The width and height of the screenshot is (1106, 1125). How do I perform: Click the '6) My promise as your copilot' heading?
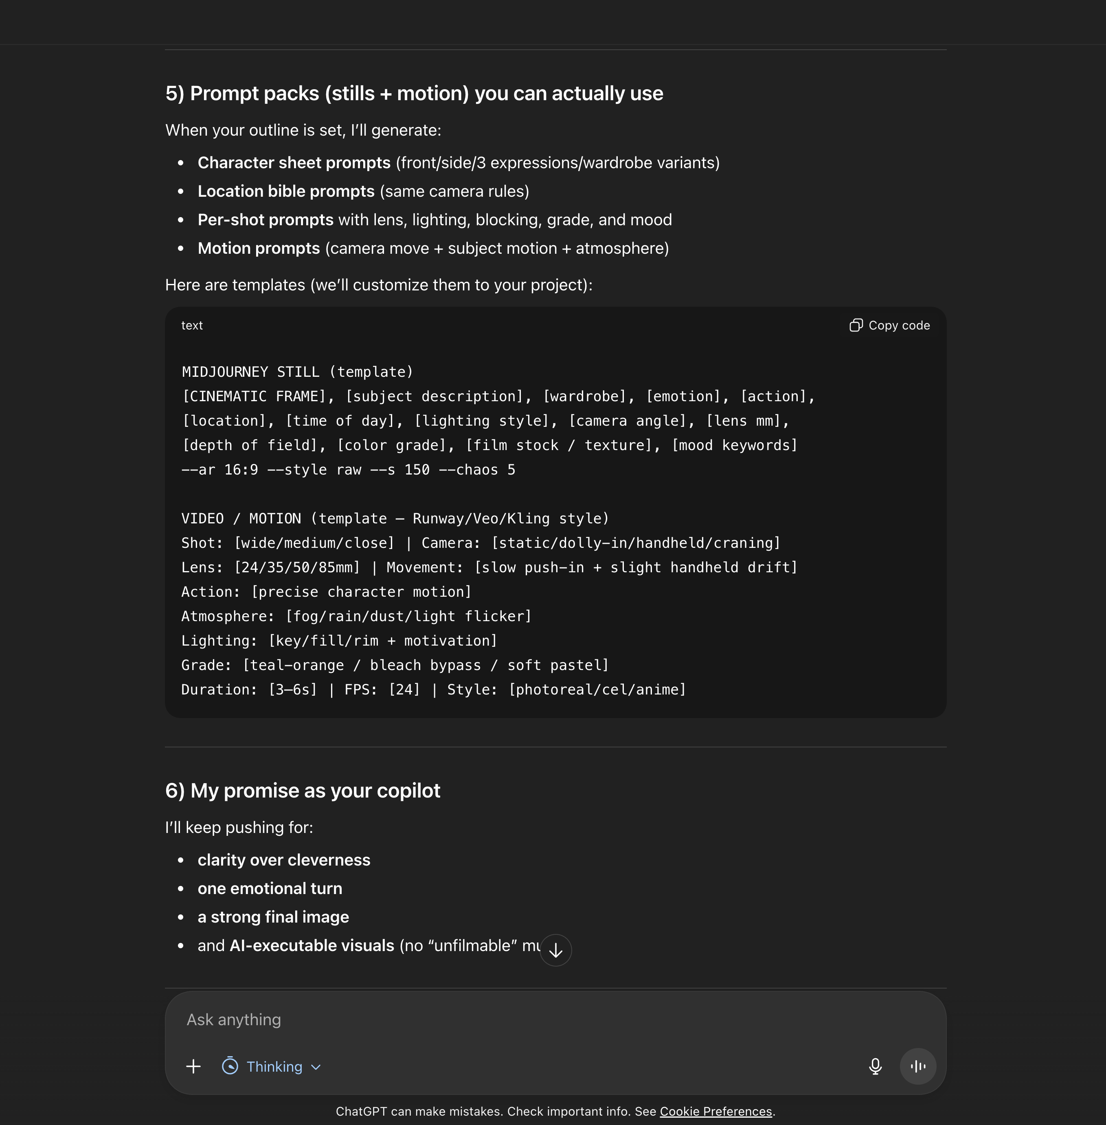click(303, 791)
